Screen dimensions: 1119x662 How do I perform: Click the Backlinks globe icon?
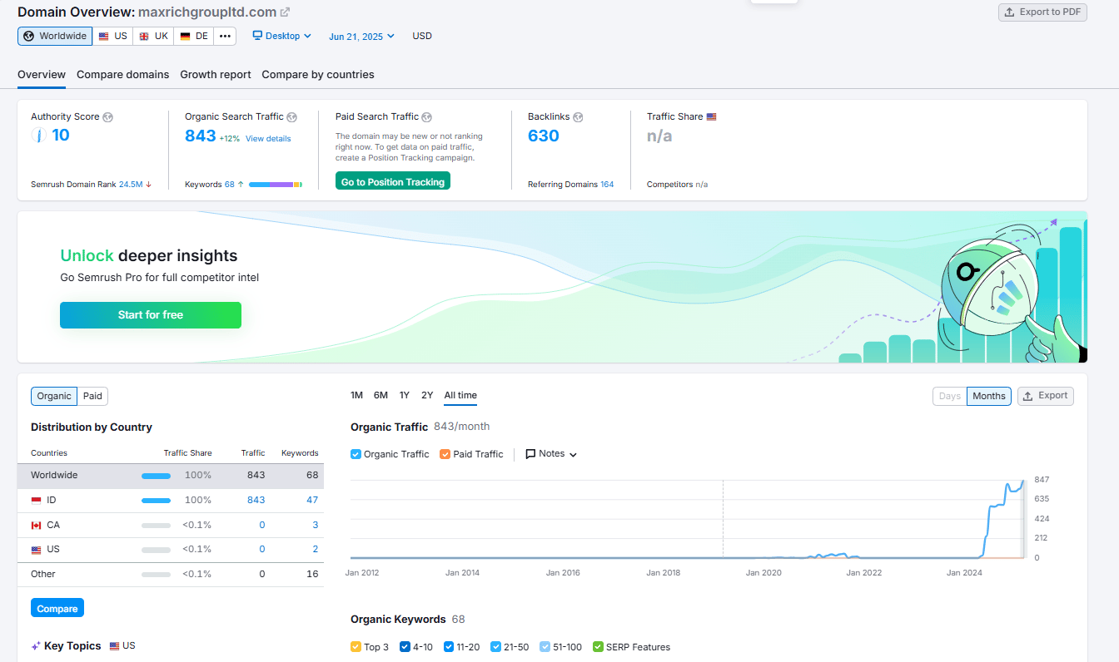tap(578, 117)
